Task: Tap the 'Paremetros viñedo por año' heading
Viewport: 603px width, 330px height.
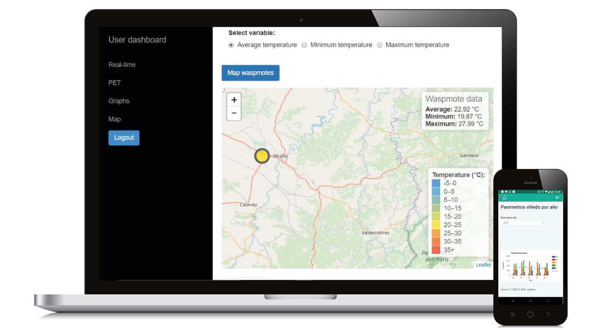Action: pyautogui.click(x=529, y=207)
